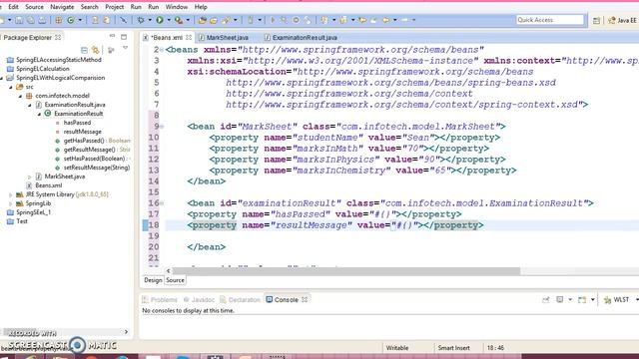
Task: Open the Run Last Tool dropdown arrow
Action: point(188,20)
